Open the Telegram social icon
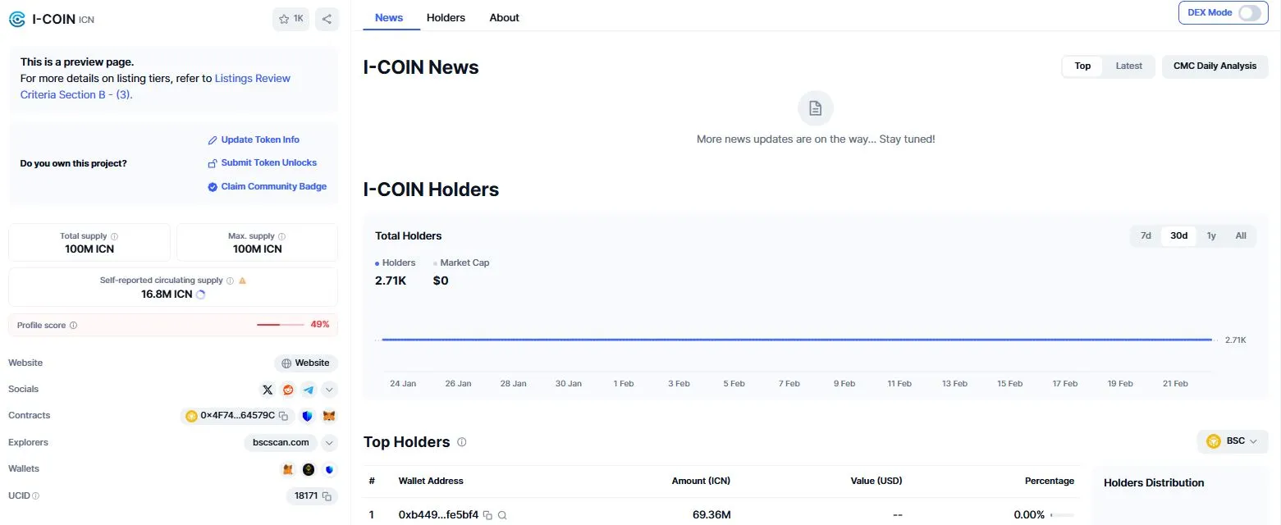This screenshot has width=1281, height=525. click(309, 390)
